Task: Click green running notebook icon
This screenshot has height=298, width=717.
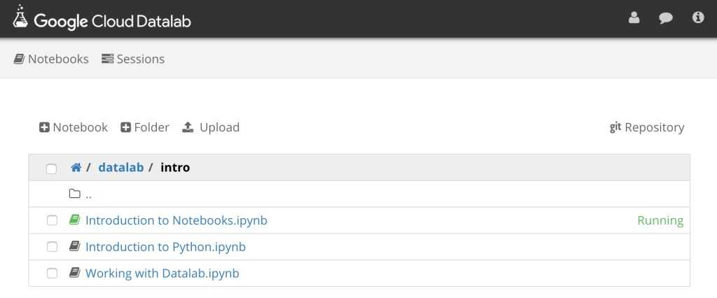Action: [75, 220]
